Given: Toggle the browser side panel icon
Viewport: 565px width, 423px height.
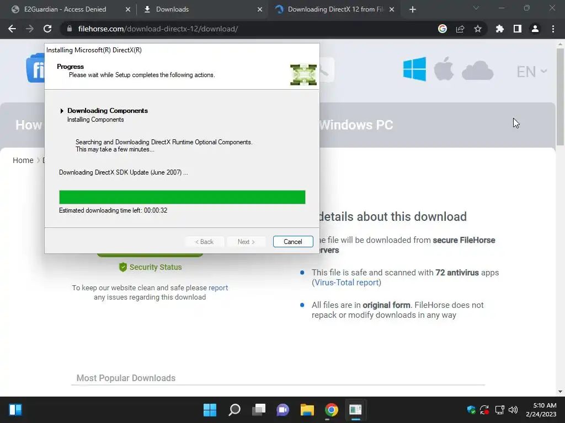Looking at the screenshot, I should (x=518, y=29).
